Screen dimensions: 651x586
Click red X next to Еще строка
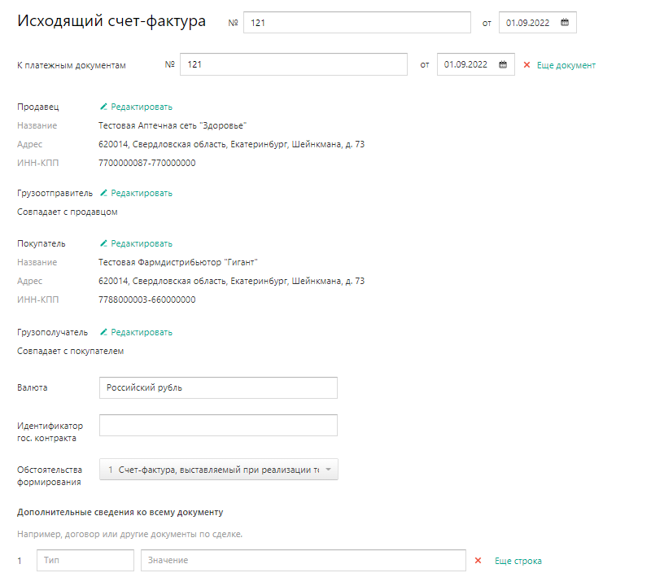pos(478,561)
